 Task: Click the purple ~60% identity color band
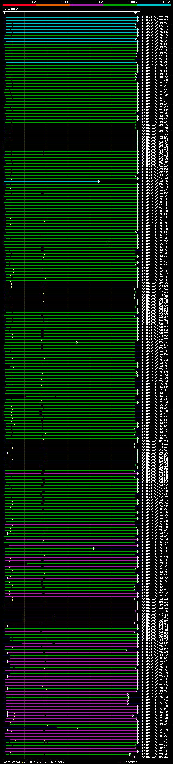pyautogui.click(x=87, y=5)
